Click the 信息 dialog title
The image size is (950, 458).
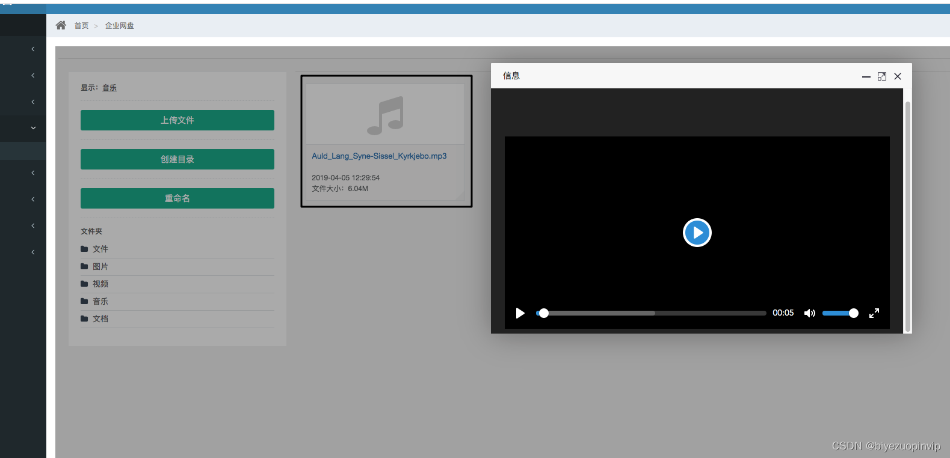tap(511, 76)
